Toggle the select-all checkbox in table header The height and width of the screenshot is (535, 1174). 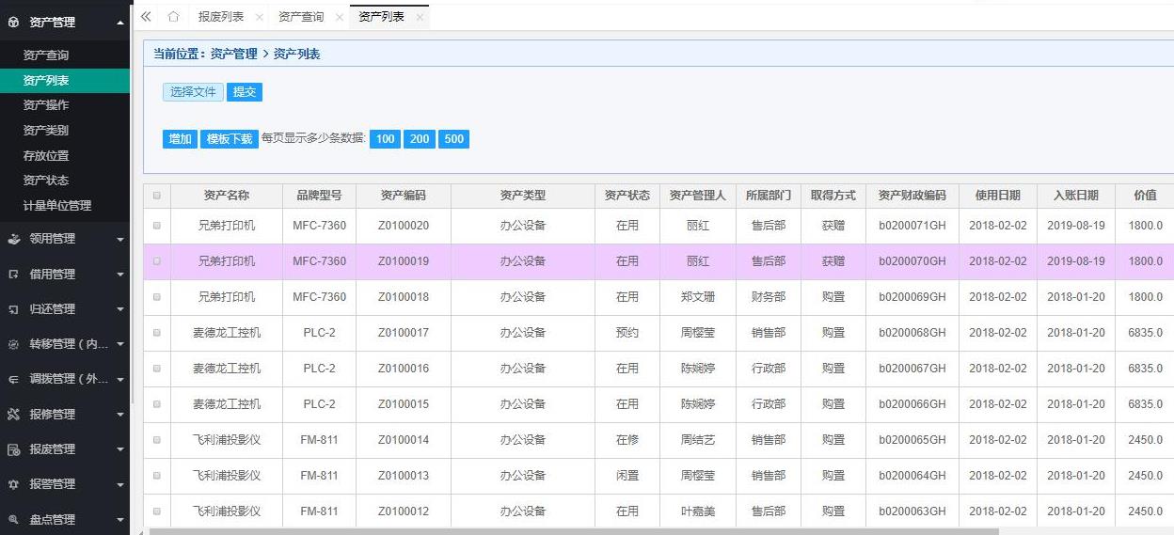tap(156, 196)
